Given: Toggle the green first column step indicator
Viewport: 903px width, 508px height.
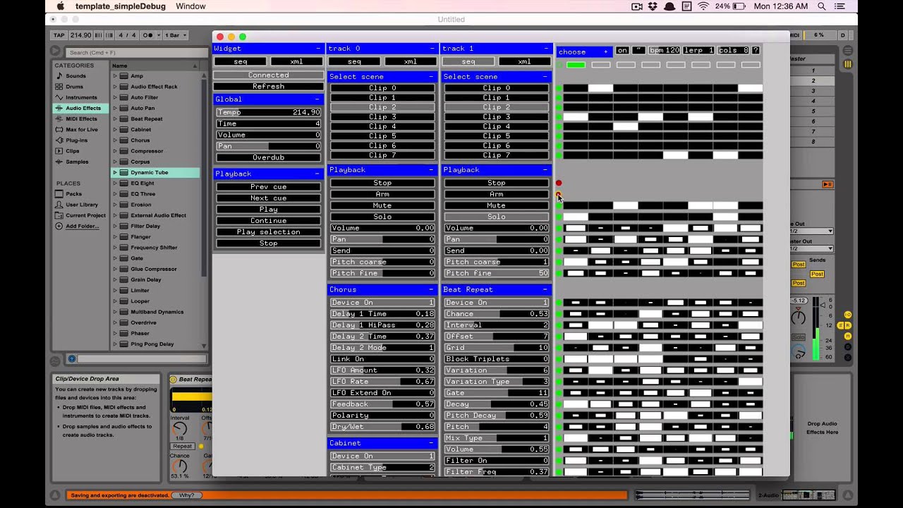Looking at the screenshot, I should (x=576, y=65).
